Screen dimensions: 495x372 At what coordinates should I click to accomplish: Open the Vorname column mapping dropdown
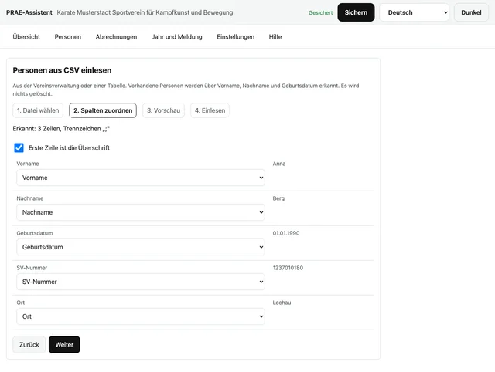141,178
